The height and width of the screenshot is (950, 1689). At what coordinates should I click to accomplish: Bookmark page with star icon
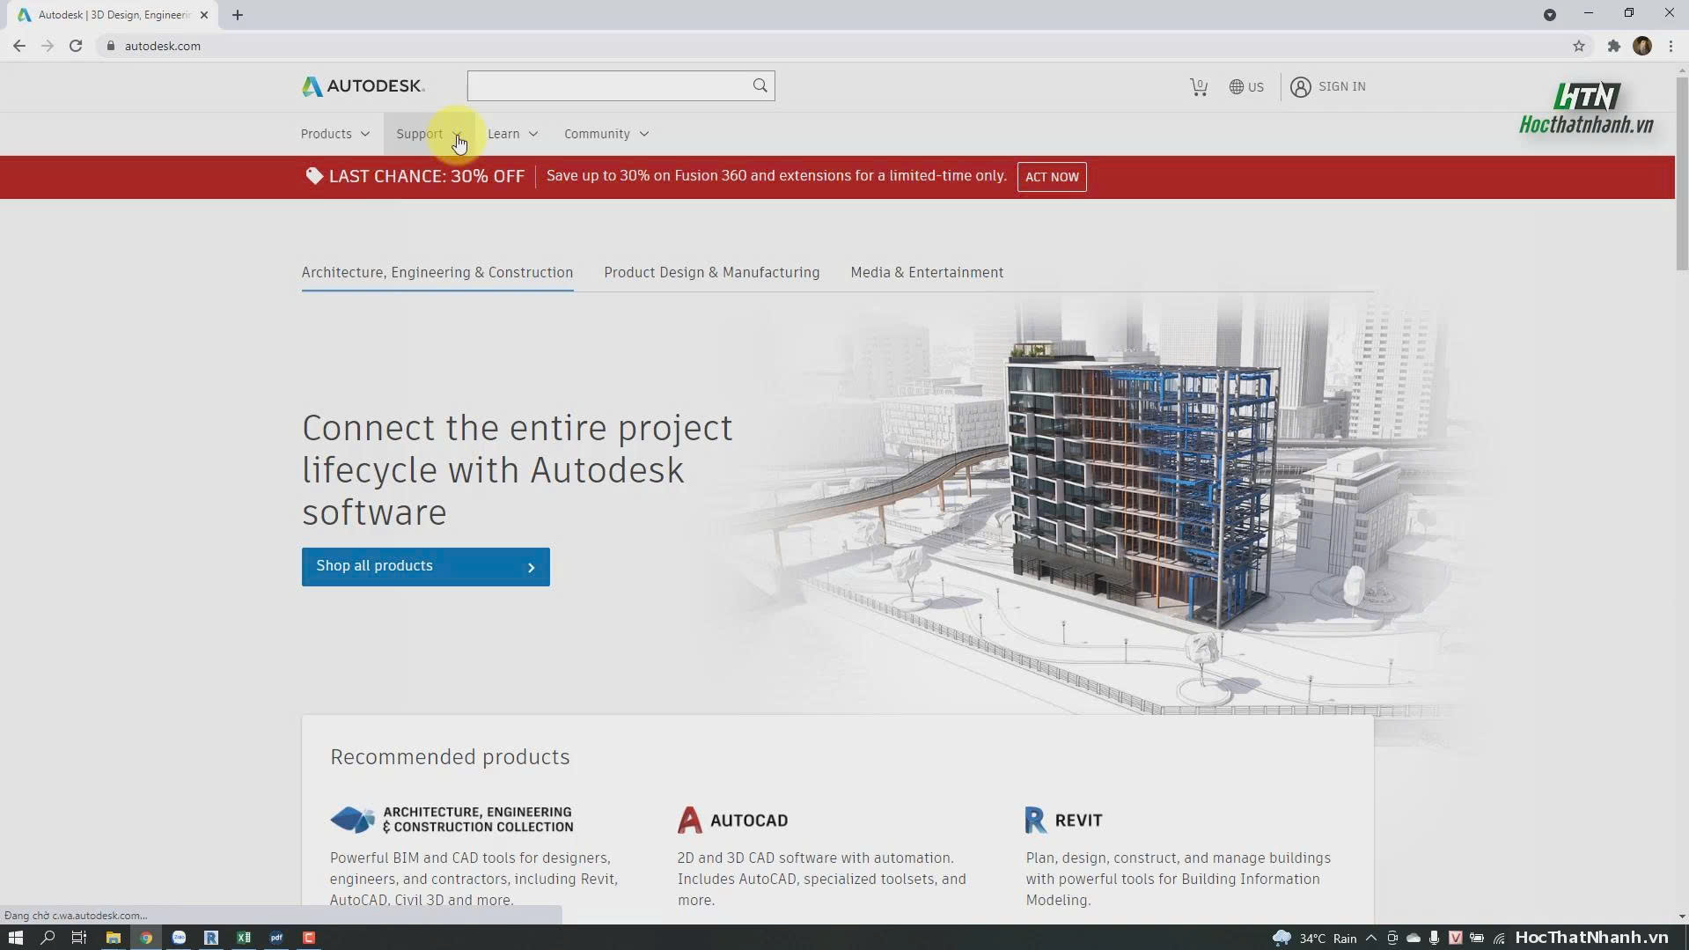1579,46
